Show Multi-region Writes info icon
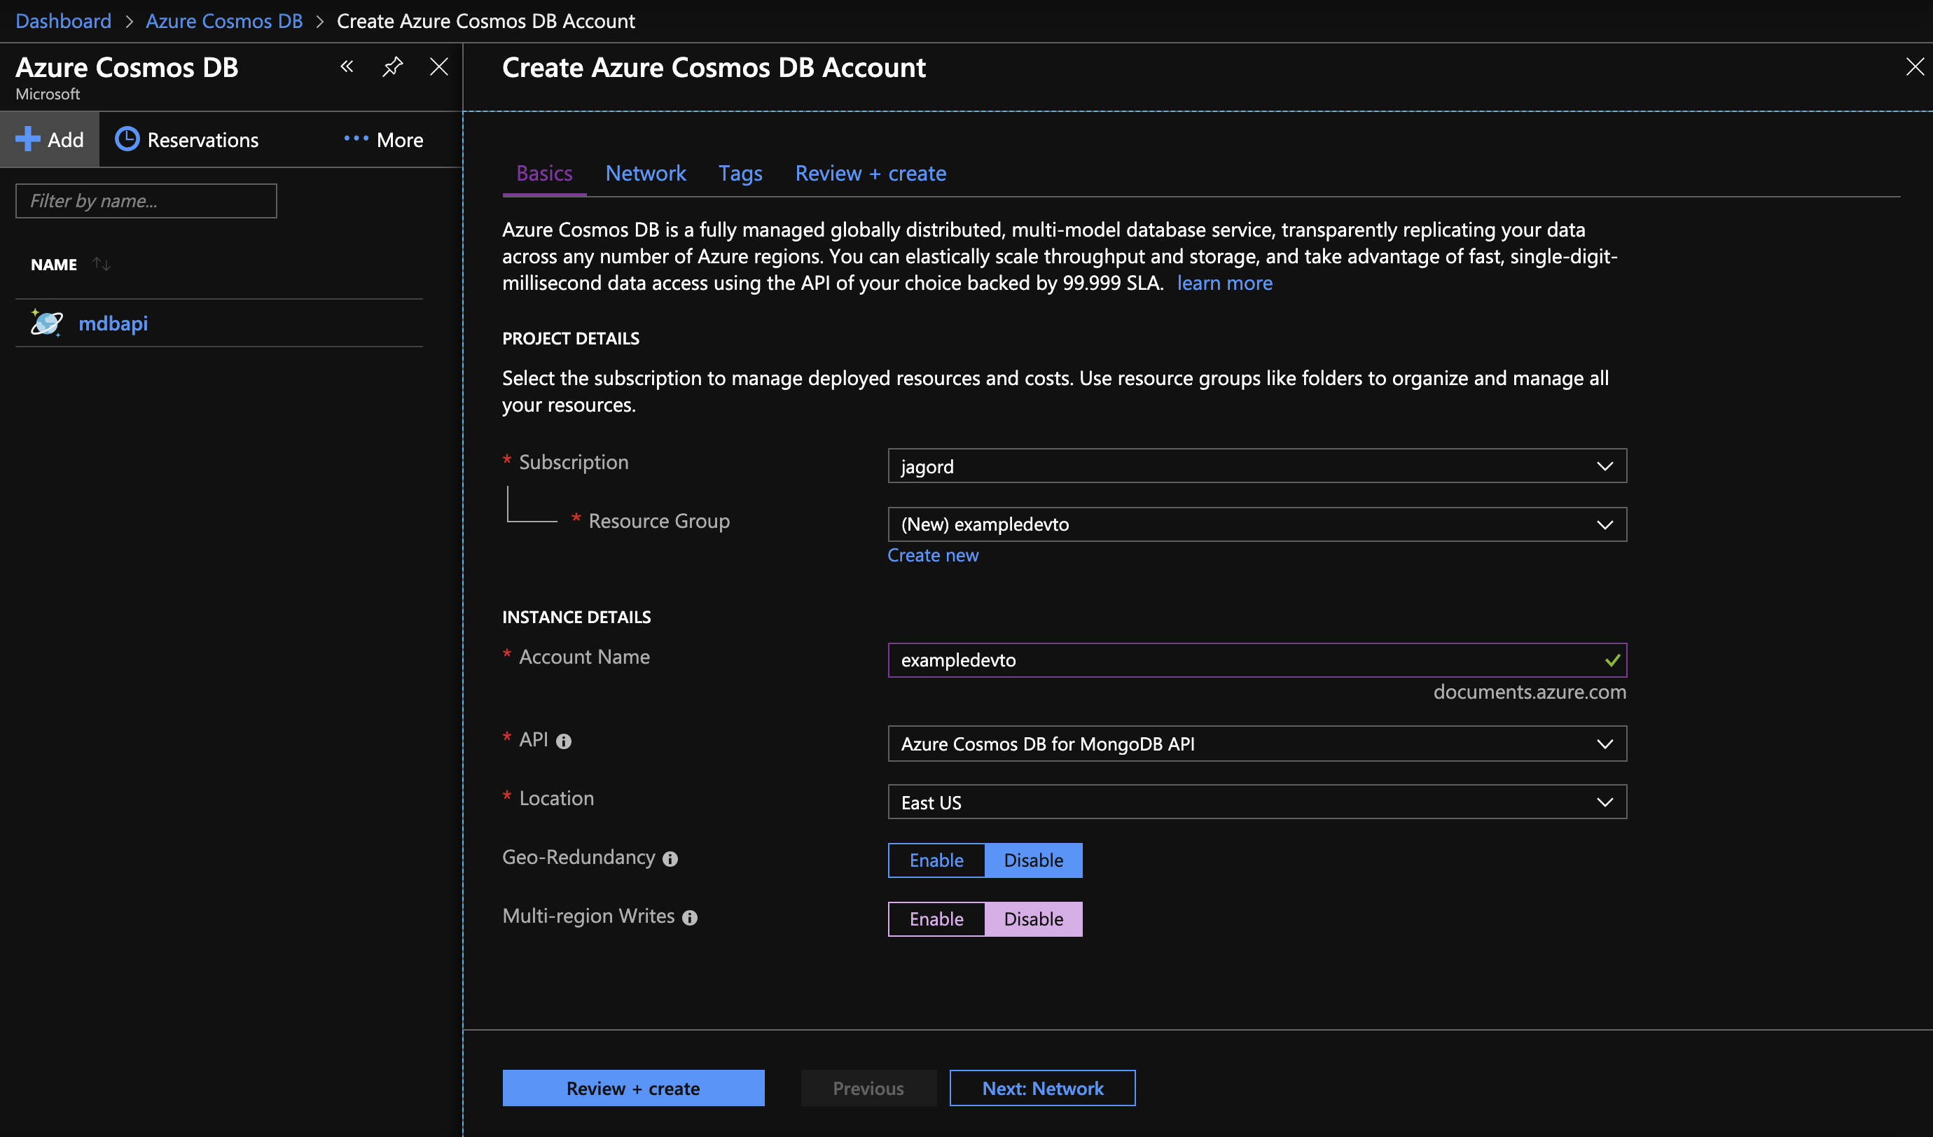The image size is (1933, 1137). (690, 918)
